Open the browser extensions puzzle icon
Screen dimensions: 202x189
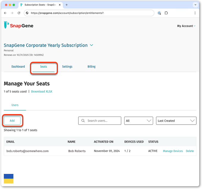(x=166, y=13)
